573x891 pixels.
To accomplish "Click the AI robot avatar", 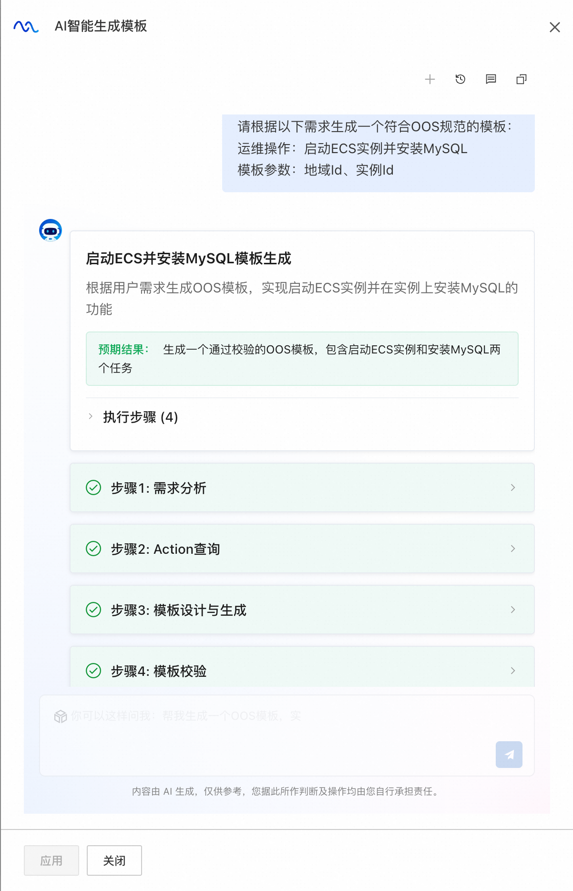I will 51,230.
